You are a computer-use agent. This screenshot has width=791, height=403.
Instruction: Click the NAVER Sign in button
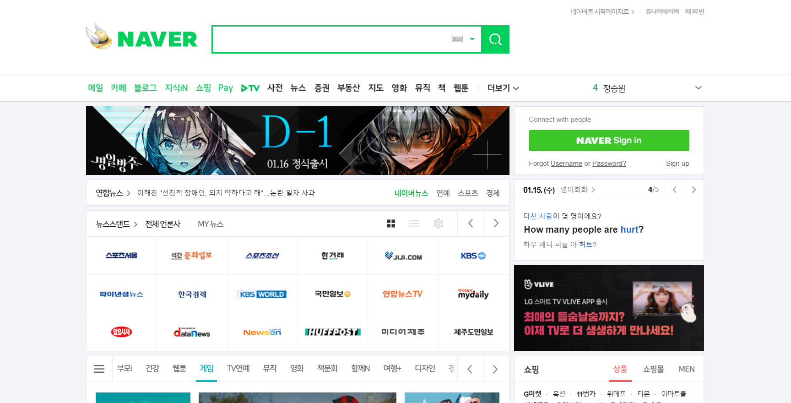tap(609, 141)
